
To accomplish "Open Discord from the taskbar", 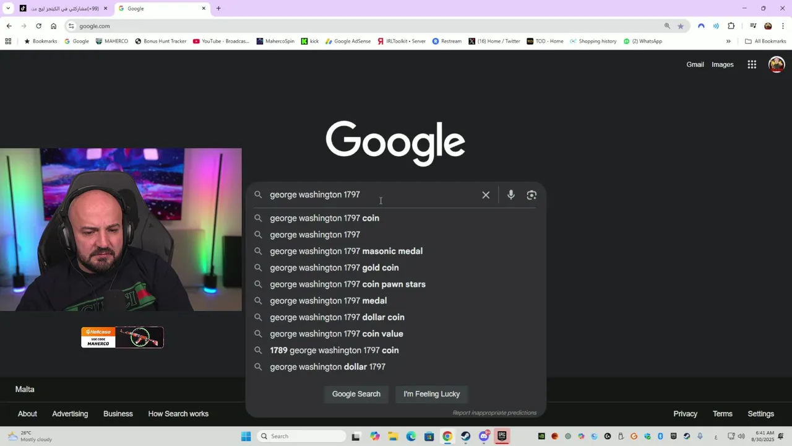I will pyautogui.click(x=484, y=436).
